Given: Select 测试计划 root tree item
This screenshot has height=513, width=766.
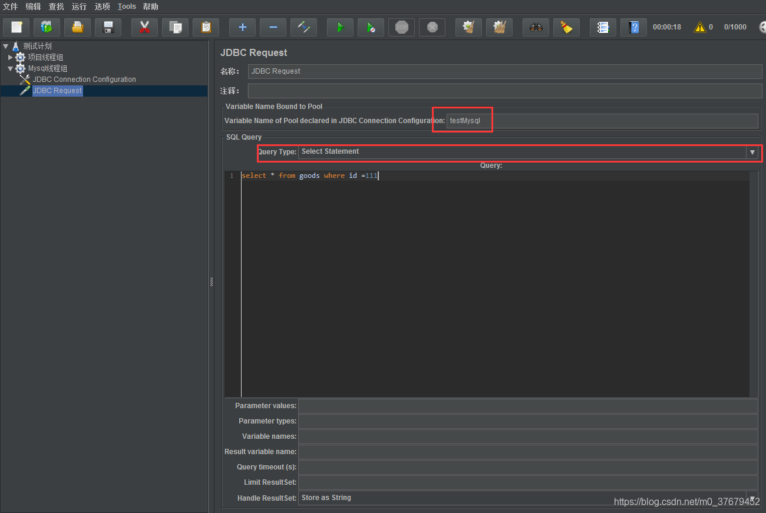Looking at the screenshot, I should pyautogui.click(x=37, y=46).
